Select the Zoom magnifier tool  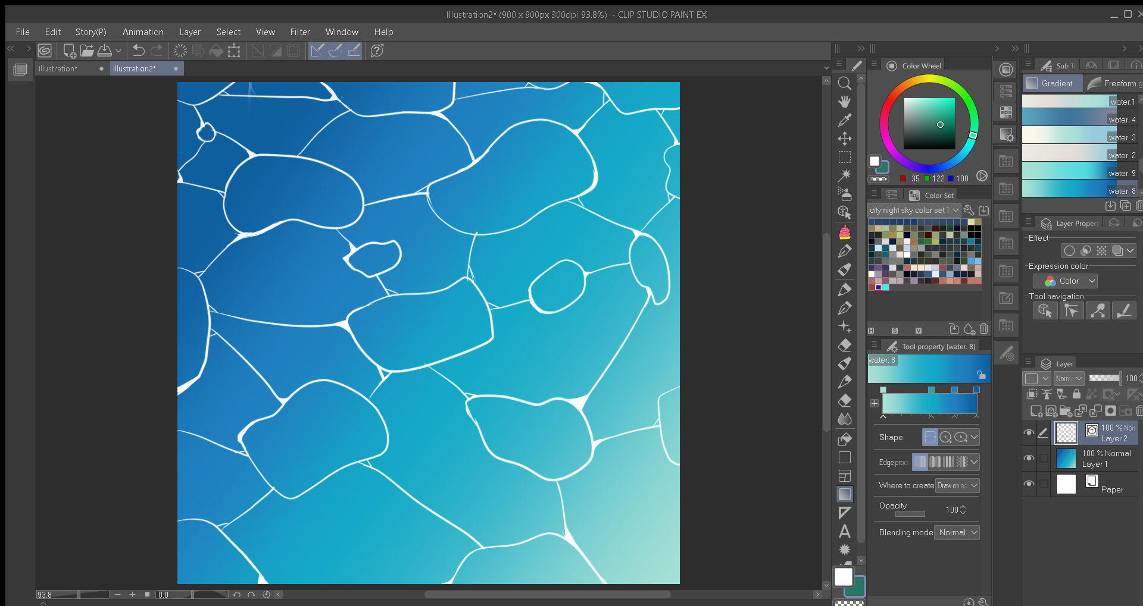(x=844, y=83)
